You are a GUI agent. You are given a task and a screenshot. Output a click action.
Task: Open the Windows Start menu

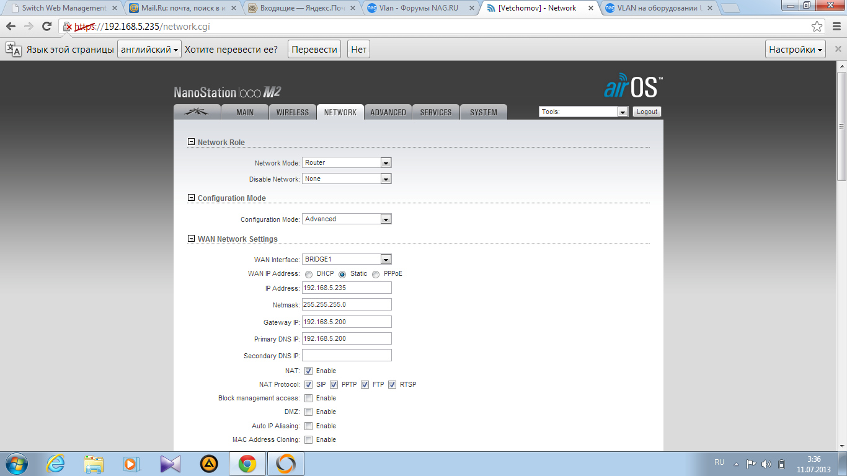pos(16,463)
